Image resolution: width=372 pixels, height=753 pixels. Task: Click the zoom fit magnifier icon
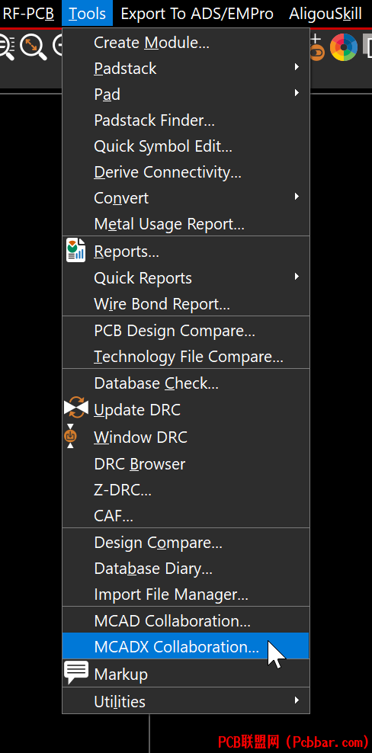click(x=34, y=48)
